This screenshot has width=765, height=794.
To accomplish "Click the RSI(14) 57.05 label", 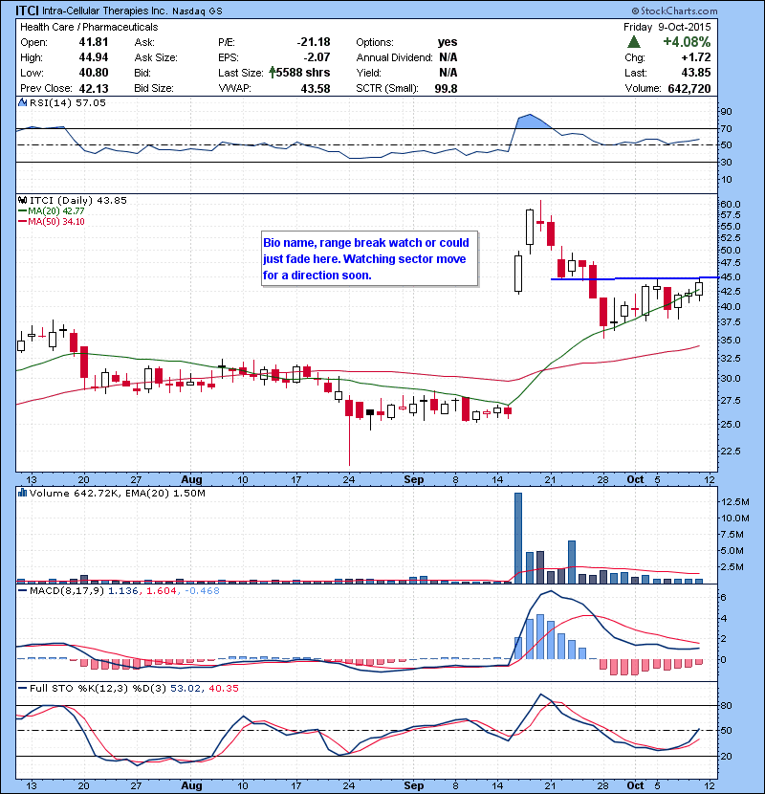I will (67, 102).
